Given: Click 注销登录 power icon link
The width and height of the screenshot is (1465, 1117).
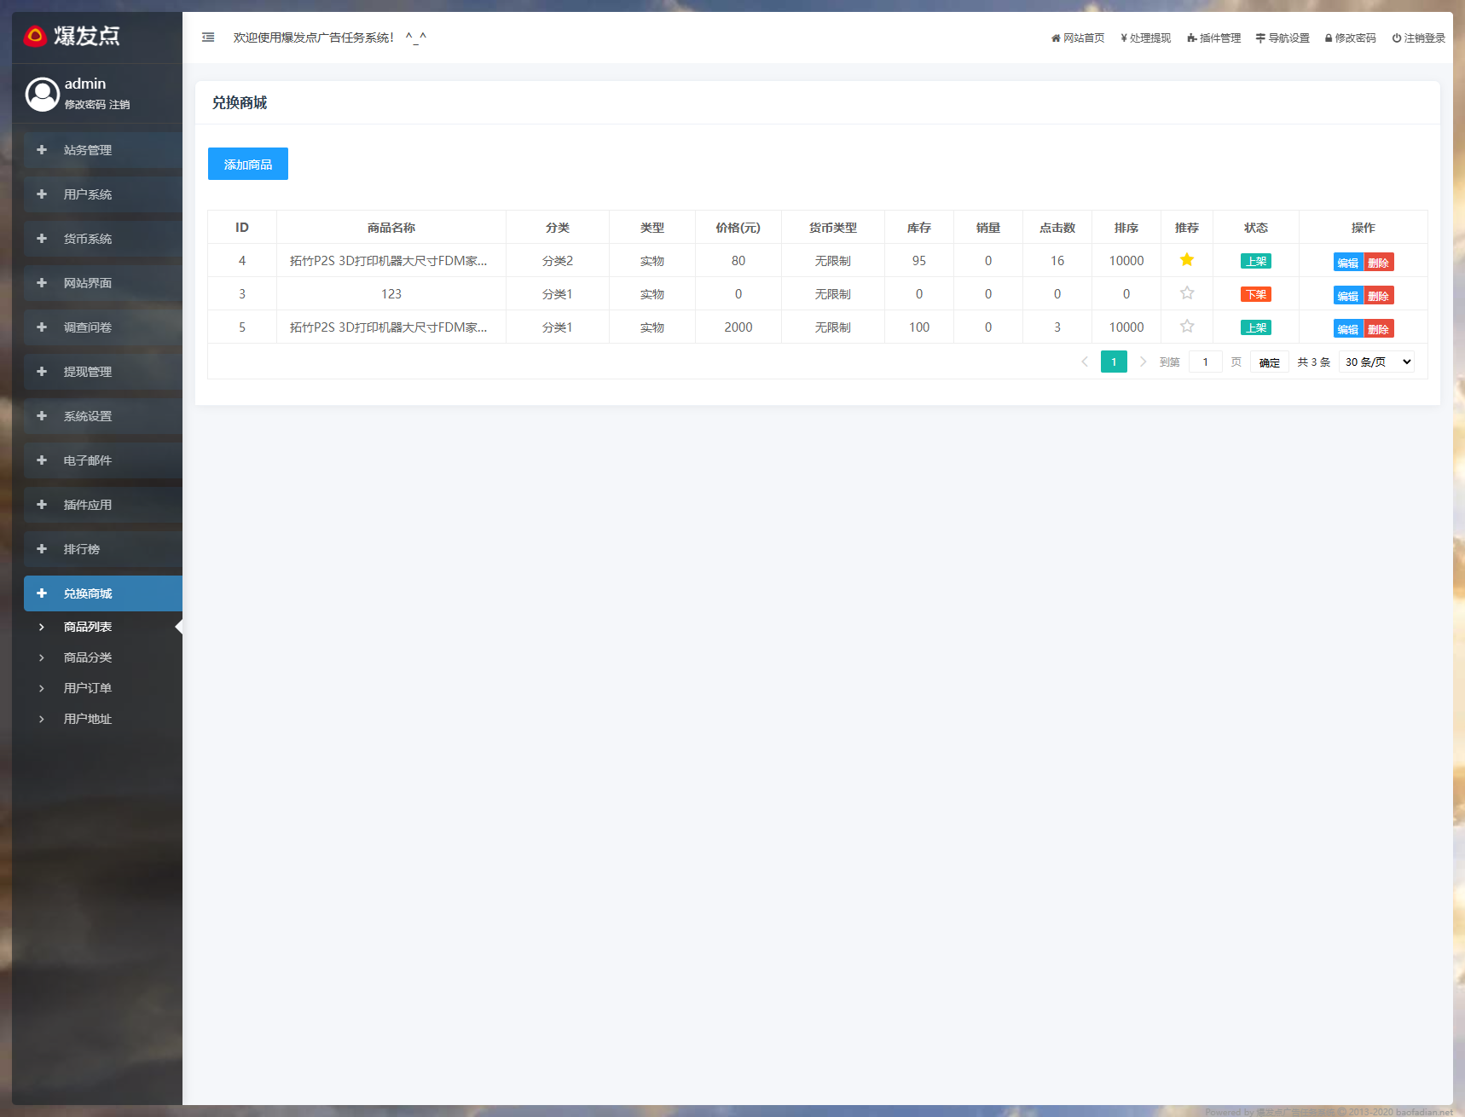Looking at the screenshot, I should click(x=1418, y=38).
